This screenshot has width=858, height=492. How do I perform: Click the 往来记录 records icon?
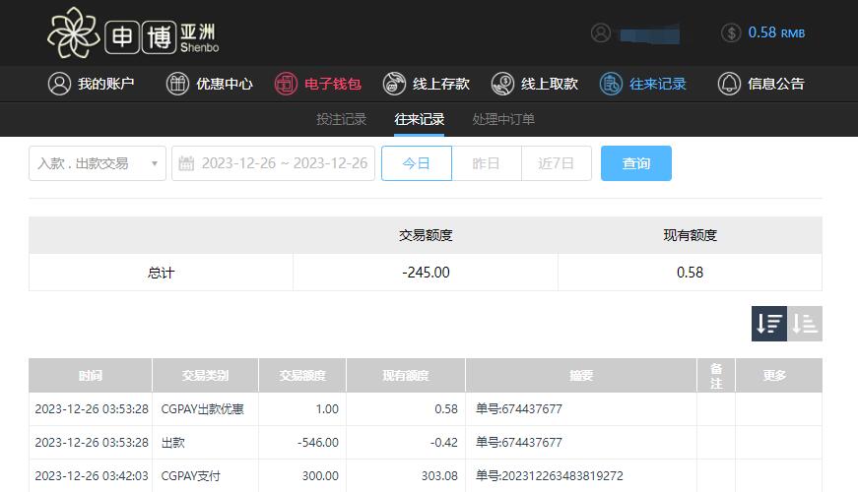tap(611, 84)
